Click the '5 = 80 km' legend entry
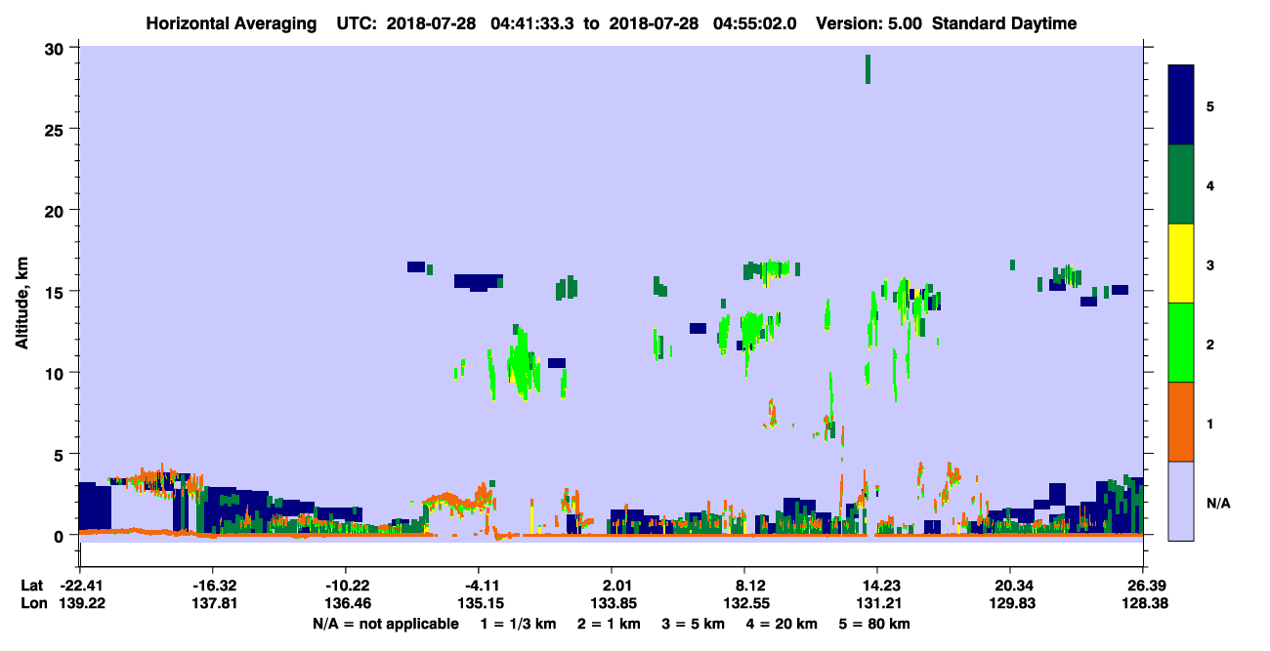Screen dimensions: 1270x651 tap(874, 623)
